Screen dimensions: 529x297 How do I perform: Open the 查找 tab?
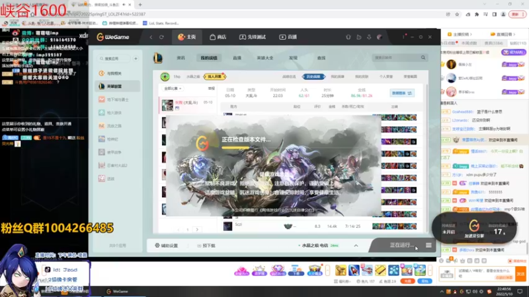pos(321,58)
